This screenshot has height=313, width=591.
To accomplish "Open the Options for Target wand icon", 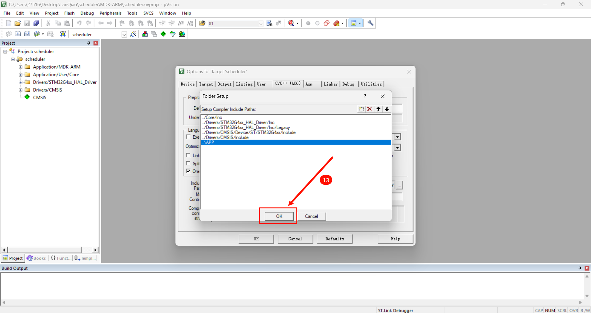I will [x=133, y=34].
